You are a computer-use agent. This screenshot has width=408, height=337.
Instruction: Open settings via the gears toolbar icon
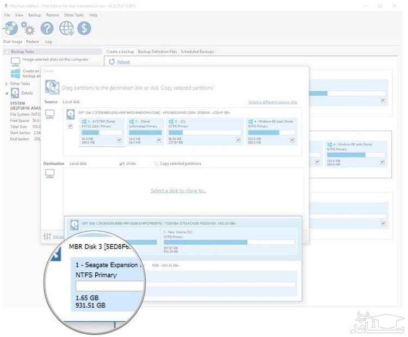point(28,28)
